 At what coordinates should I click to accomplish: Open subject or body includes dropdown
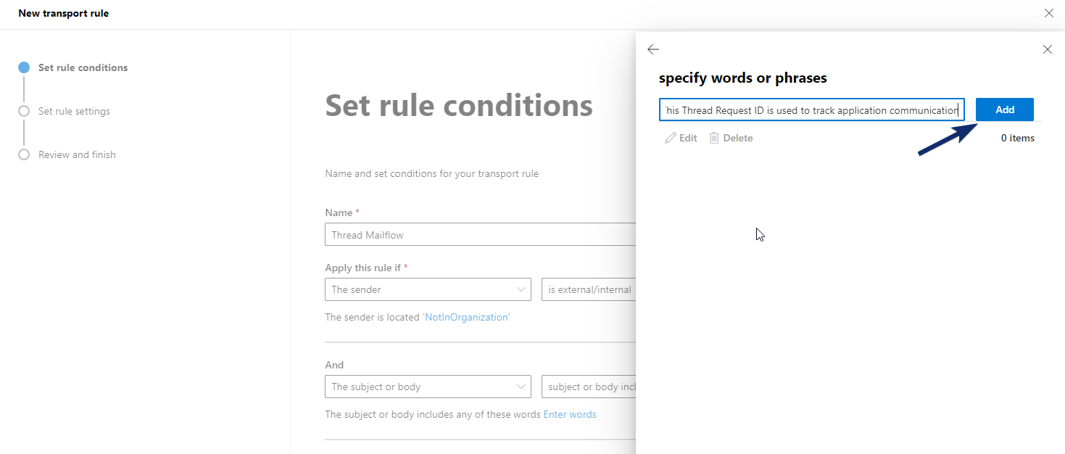click(x=589, y=387)
